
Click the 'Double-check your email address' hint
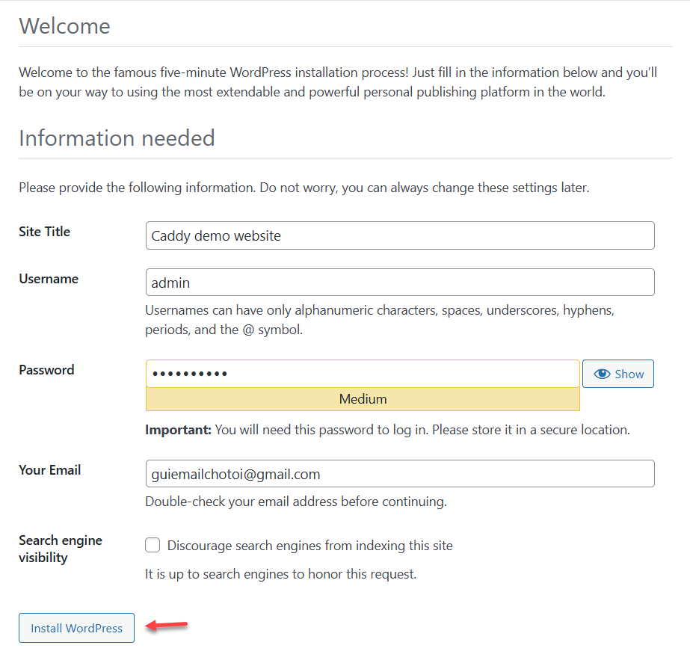(295, 502)
